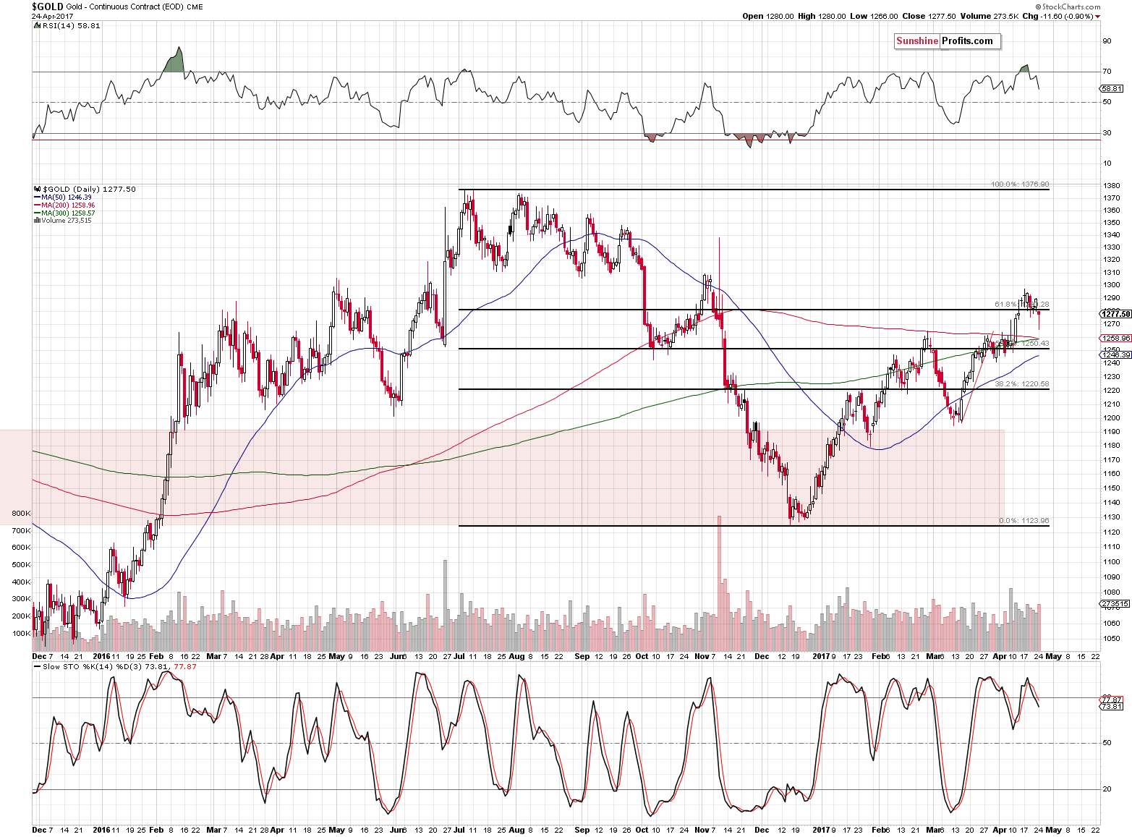1132x837 pixels.
Task: Select the red MA(200) line swatch
Action: tap(37, 205)
